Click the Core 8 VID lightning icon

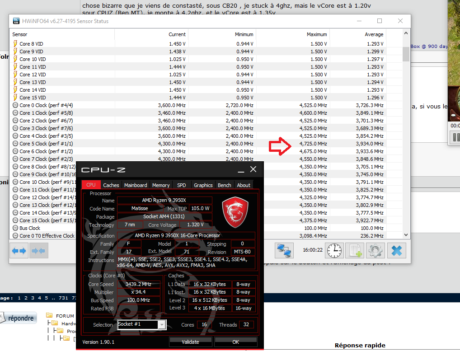pyautogui.click(x=15, y=44)
